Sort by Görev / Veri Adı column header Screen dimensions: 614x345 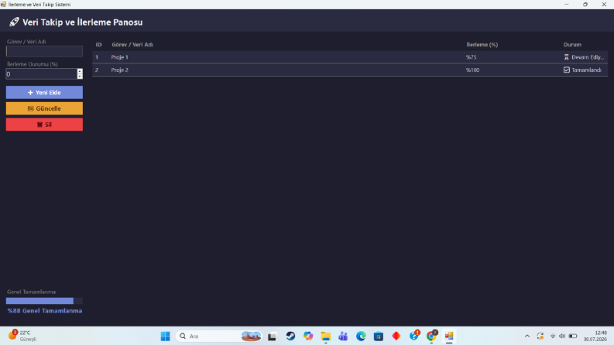pyautogui.click(x=132, y=45)
